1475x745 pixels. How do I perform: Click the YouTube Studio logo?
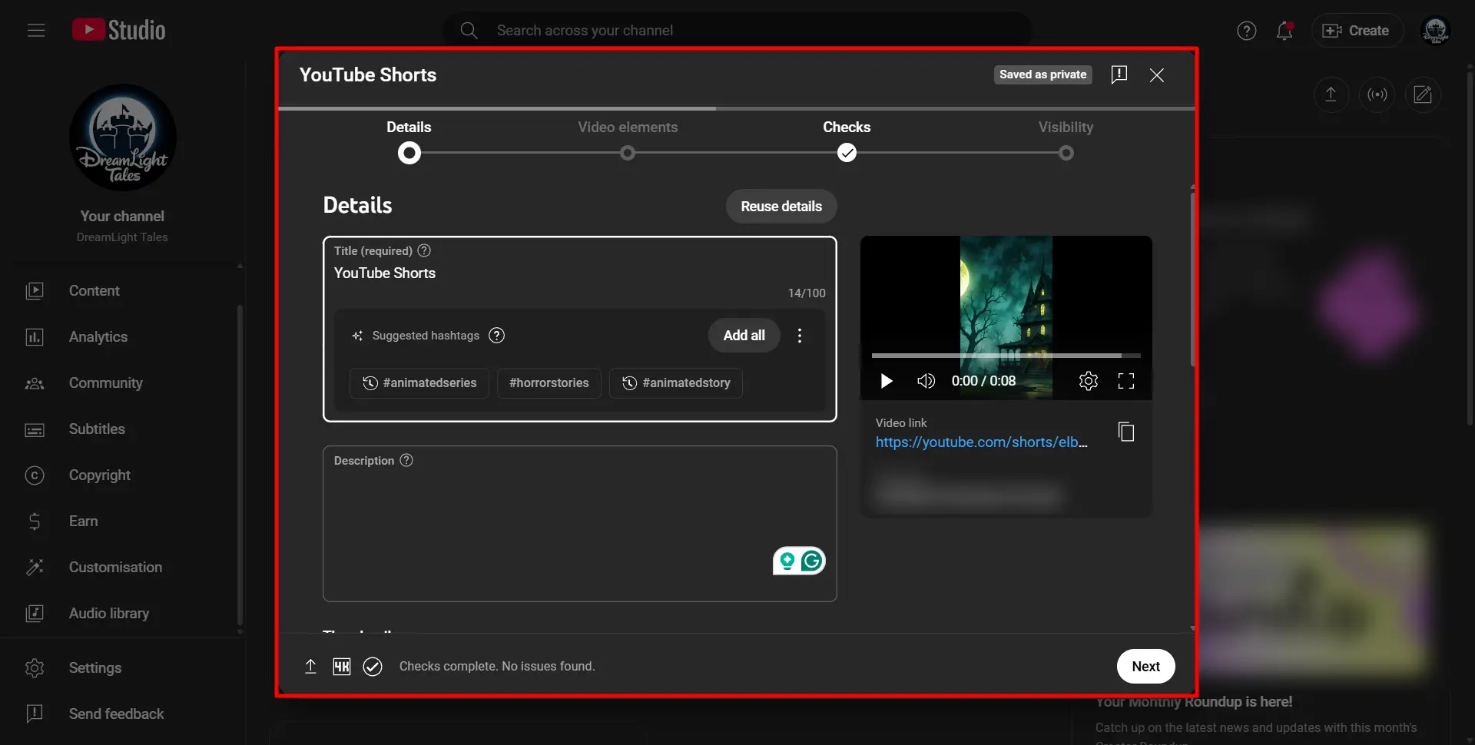119,30
